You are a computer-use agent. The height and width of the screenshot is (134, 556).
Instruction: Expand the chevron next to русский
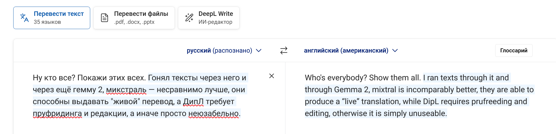259,50
